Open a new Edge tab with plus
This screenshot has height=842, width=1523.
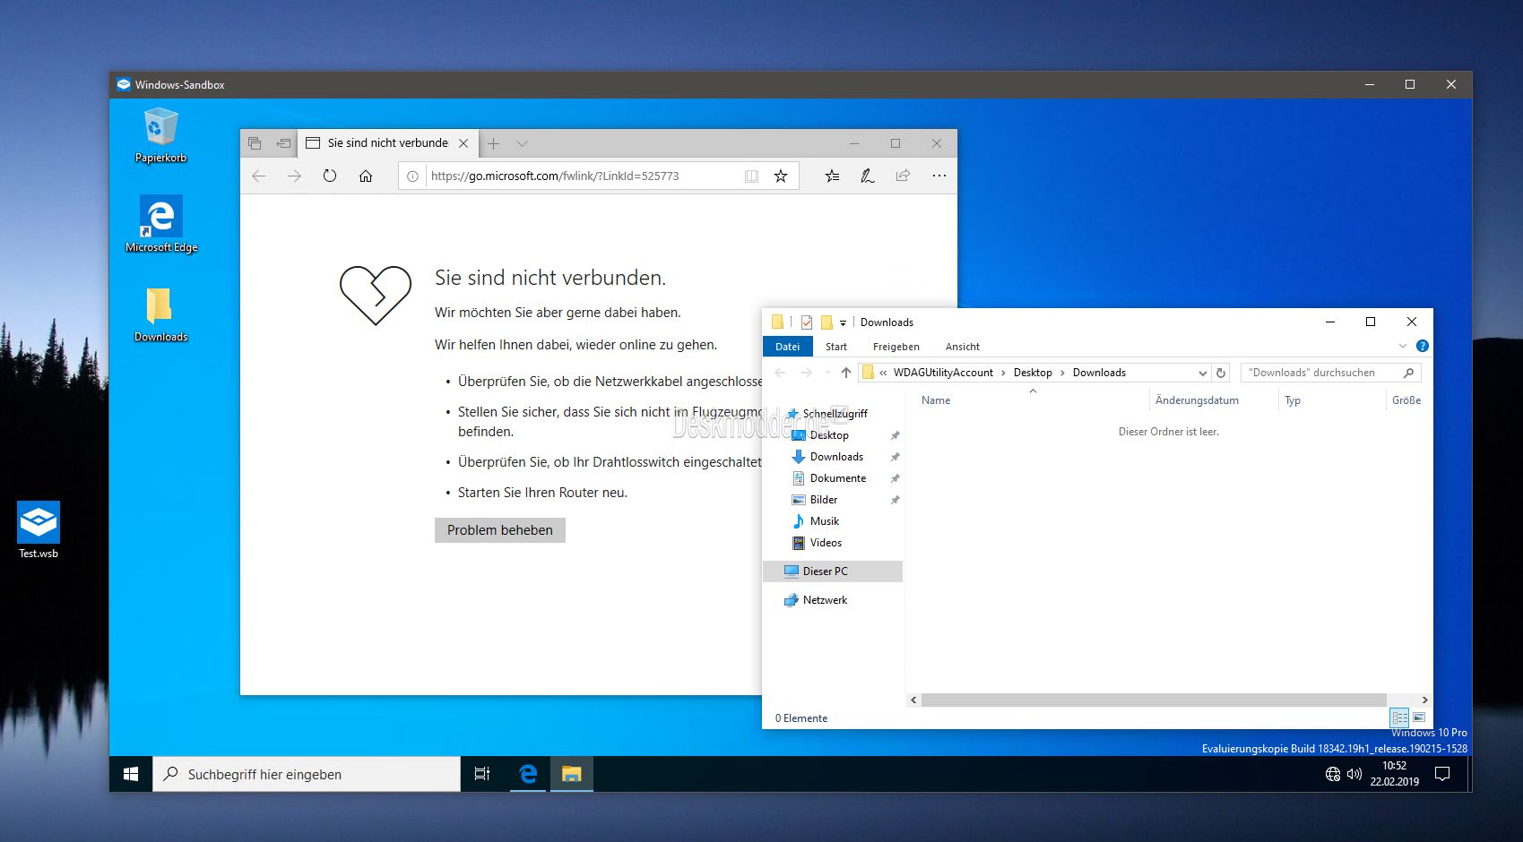point(493,143)
